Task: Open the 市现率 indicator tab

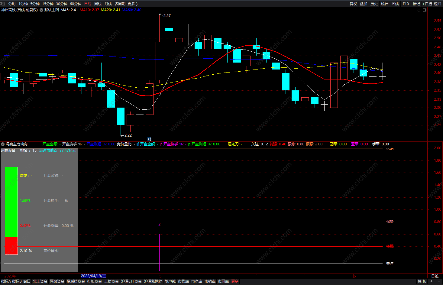Action: (x=223, y=281)
